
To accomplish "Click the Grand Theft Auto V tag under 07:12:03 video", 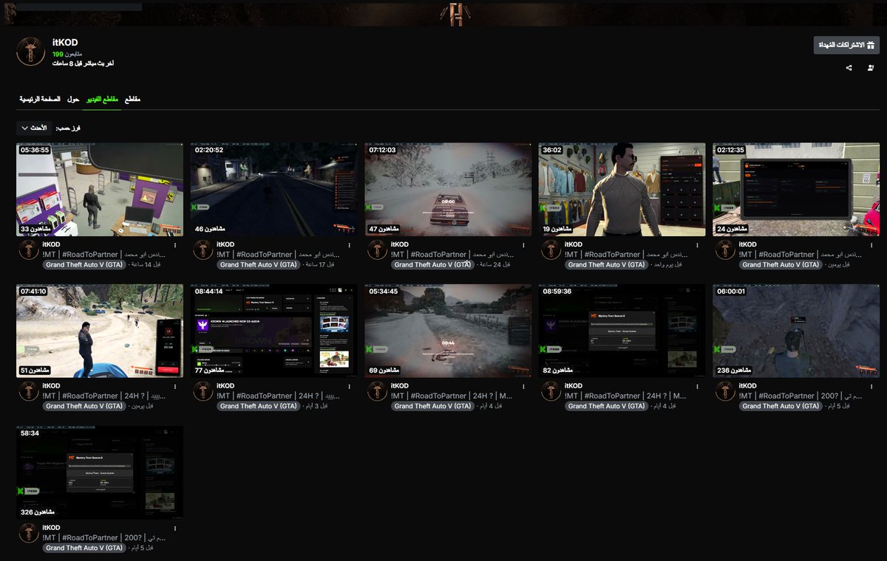I will (x=433, y=264).
